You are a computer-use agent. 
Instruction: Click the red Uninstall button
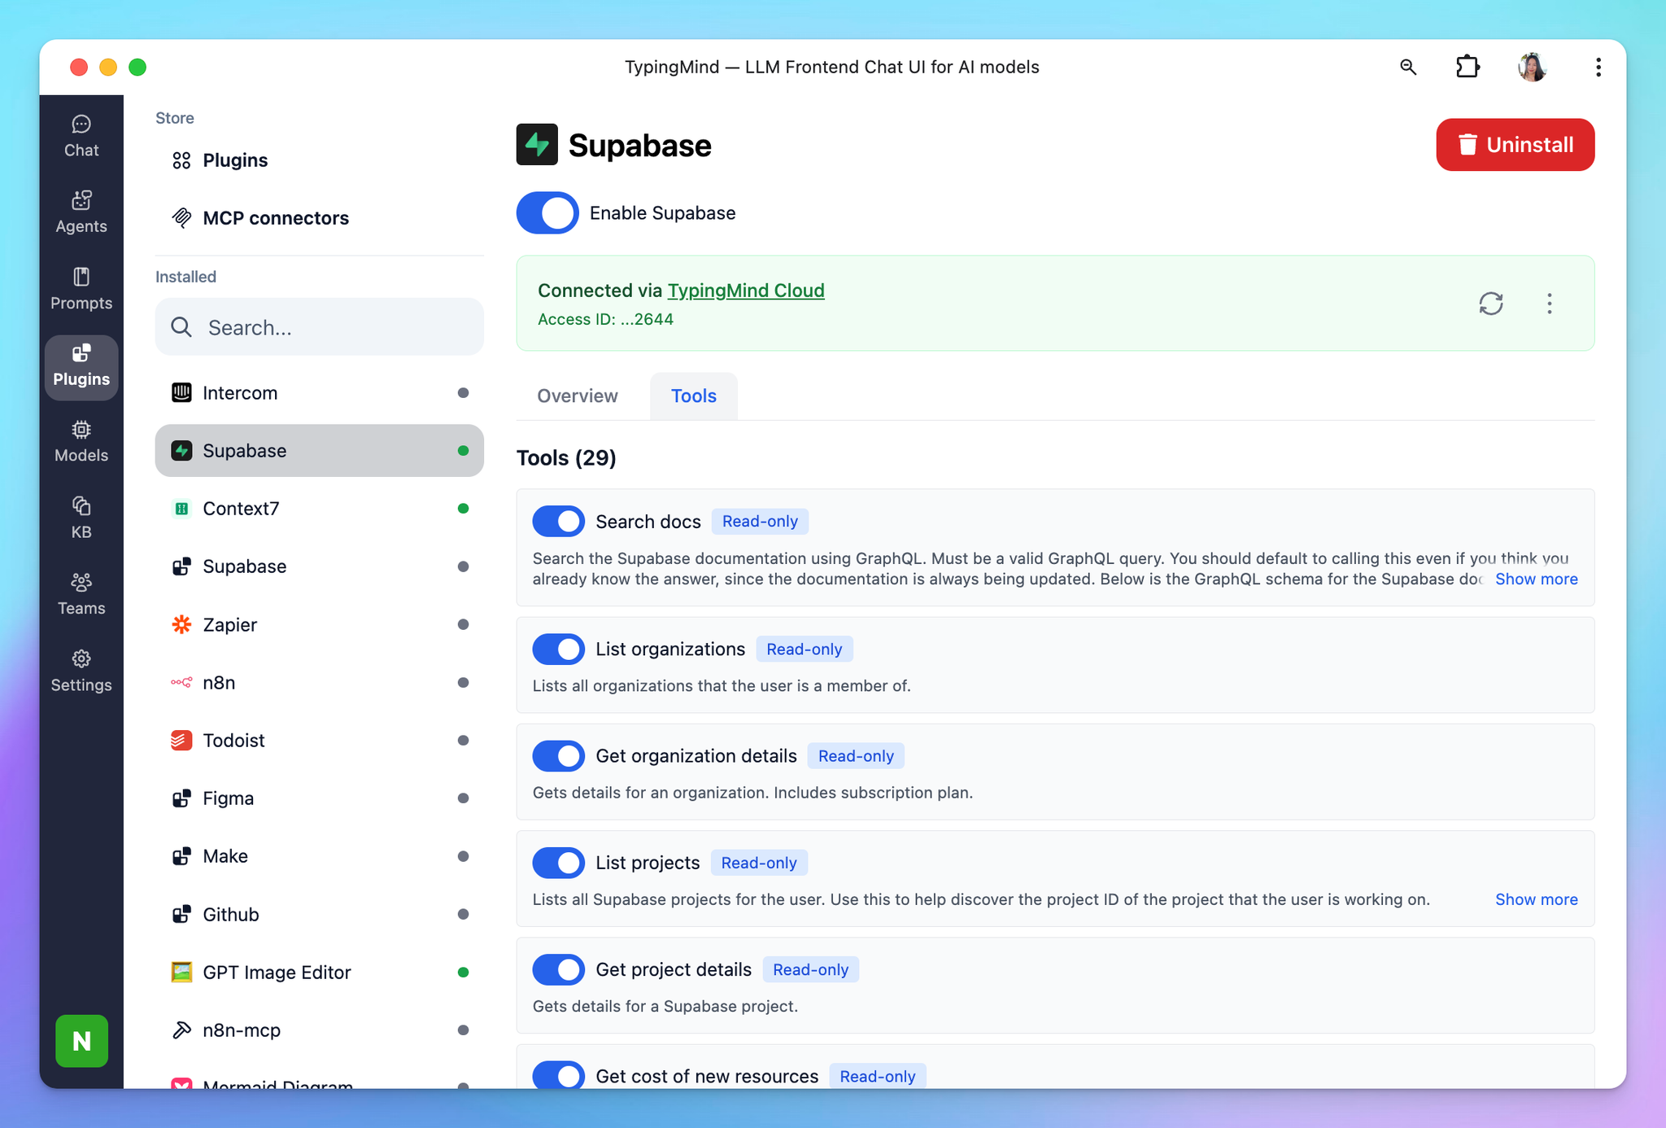[1515, 145]
